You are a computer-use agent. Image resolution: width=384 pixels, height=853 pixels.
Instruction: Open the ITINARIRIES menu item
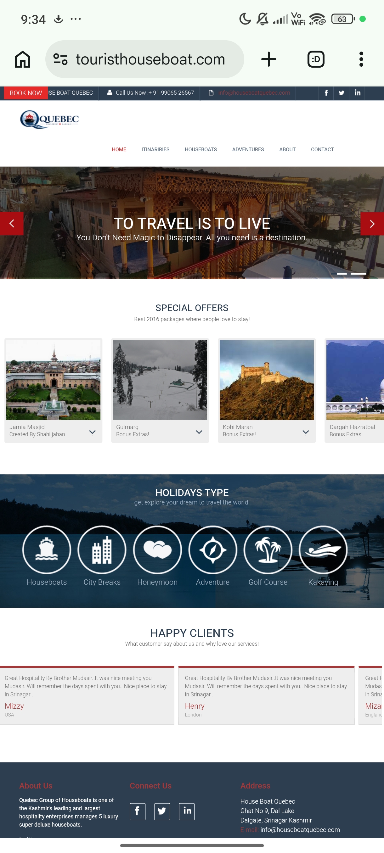point(155,149)
